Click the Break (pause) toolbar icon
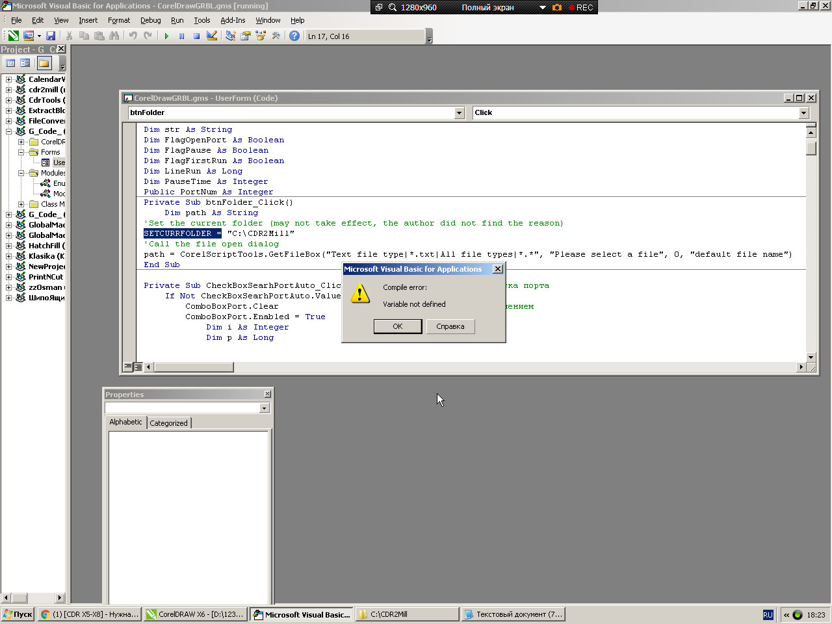This screenshot has height=624, width=832. [181, 36]
